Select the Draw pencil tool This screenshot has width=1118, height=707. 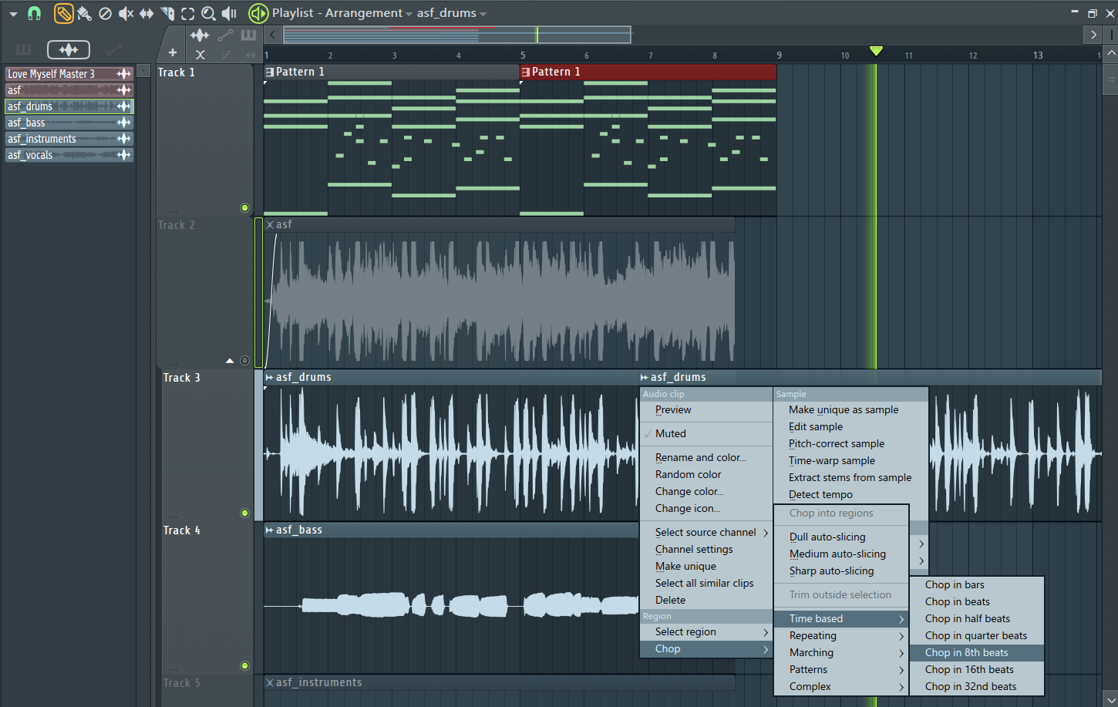[x=64, y=13]
